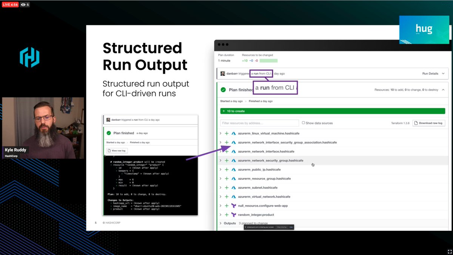Click the viewer count eye icon
This screenshot has width=453, height=255.
click(x=23, y=5)
